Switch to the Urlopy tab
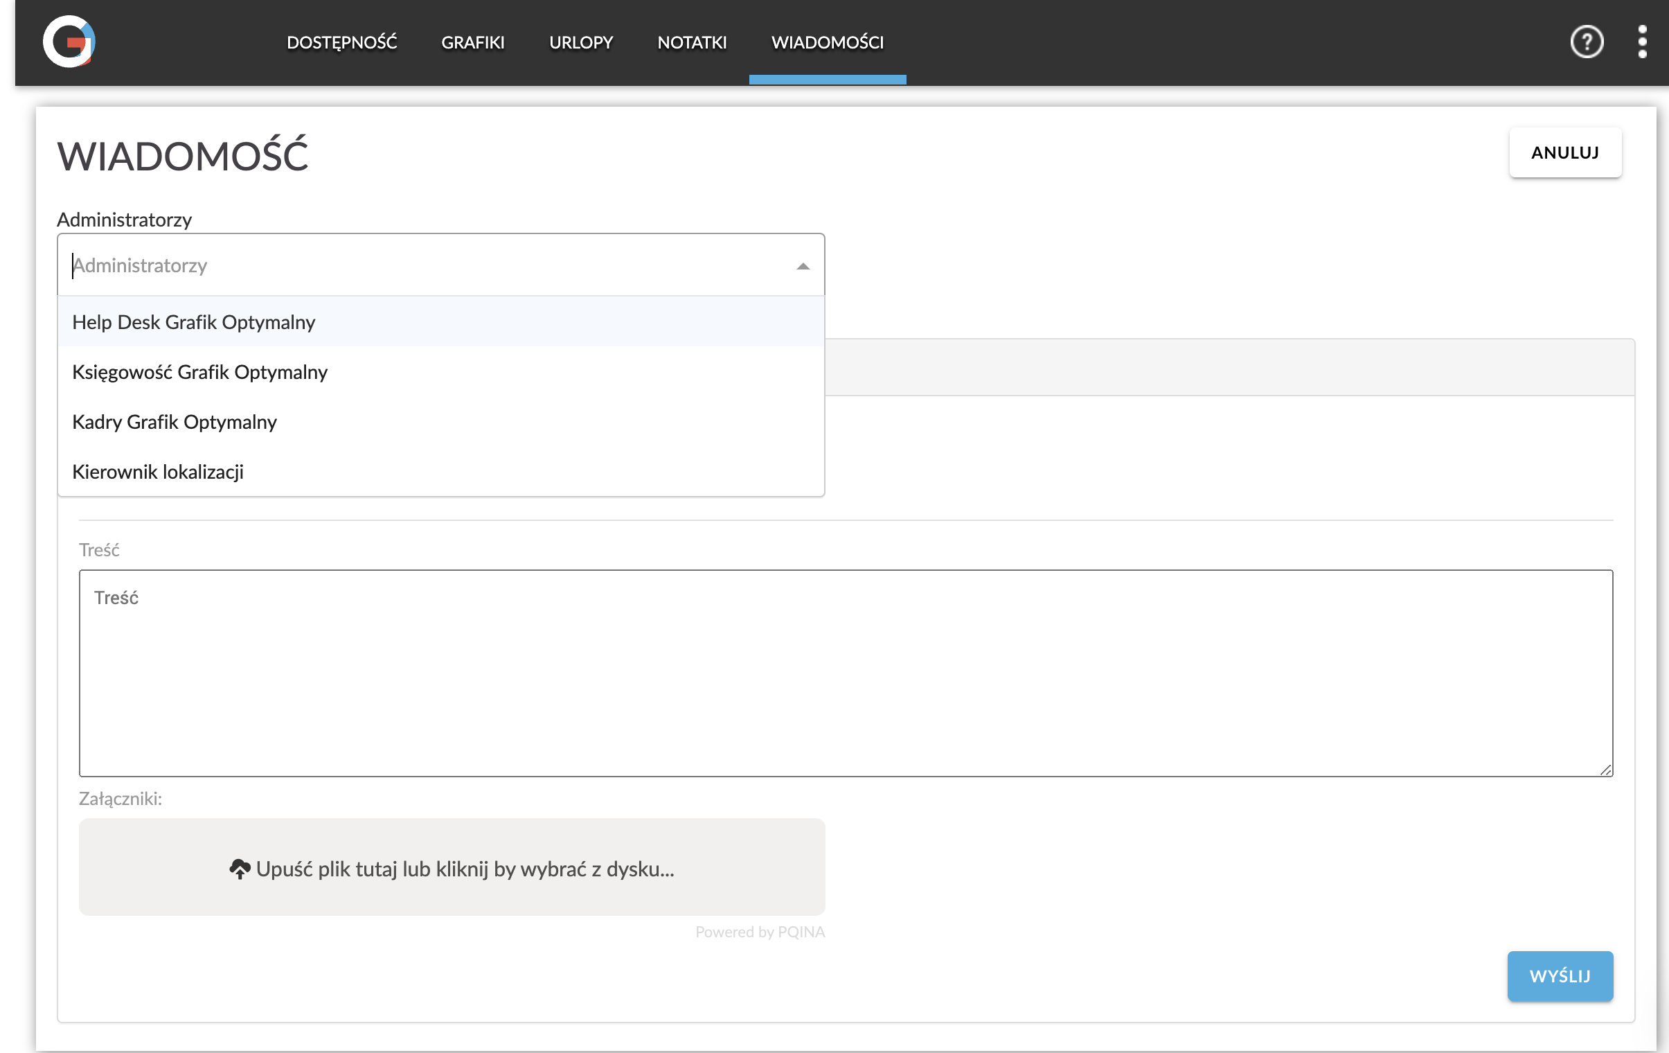 coord(581,42)
